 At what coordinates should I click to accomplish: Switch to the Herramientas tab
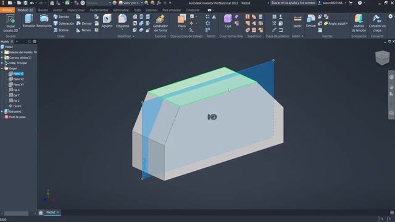99,10
